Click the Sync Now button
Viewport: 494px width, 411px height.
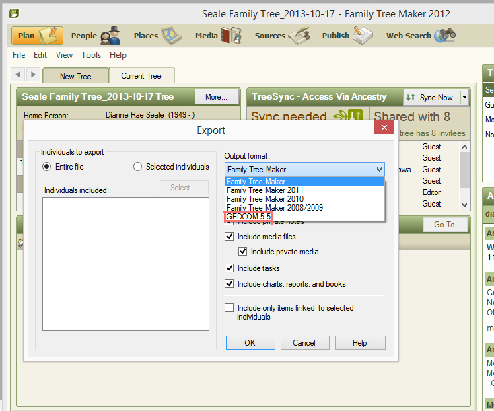point(432,98)
